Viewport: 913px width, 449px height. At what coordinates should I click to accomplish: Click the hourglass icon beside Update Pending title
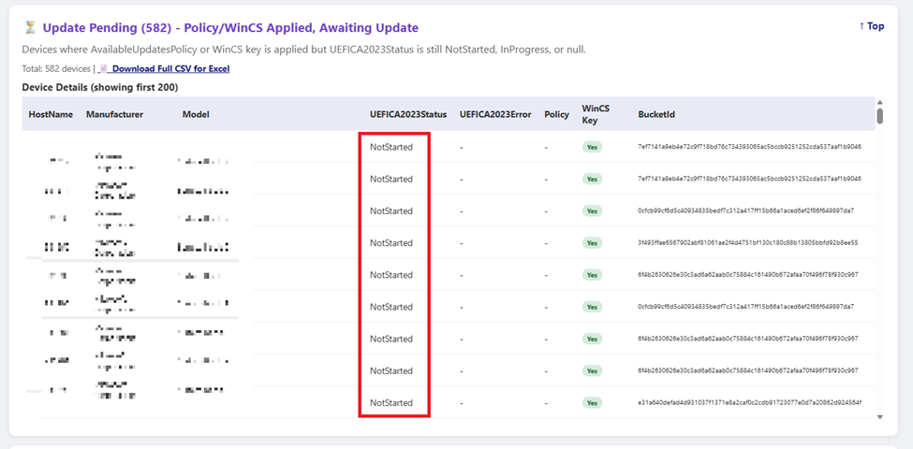[30, 28]
